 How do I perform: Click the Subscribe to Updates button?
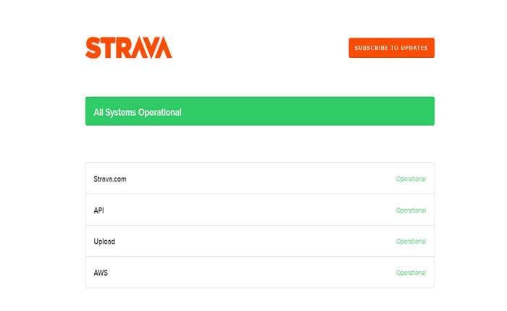pyautogui.click(x=391, y=48)
